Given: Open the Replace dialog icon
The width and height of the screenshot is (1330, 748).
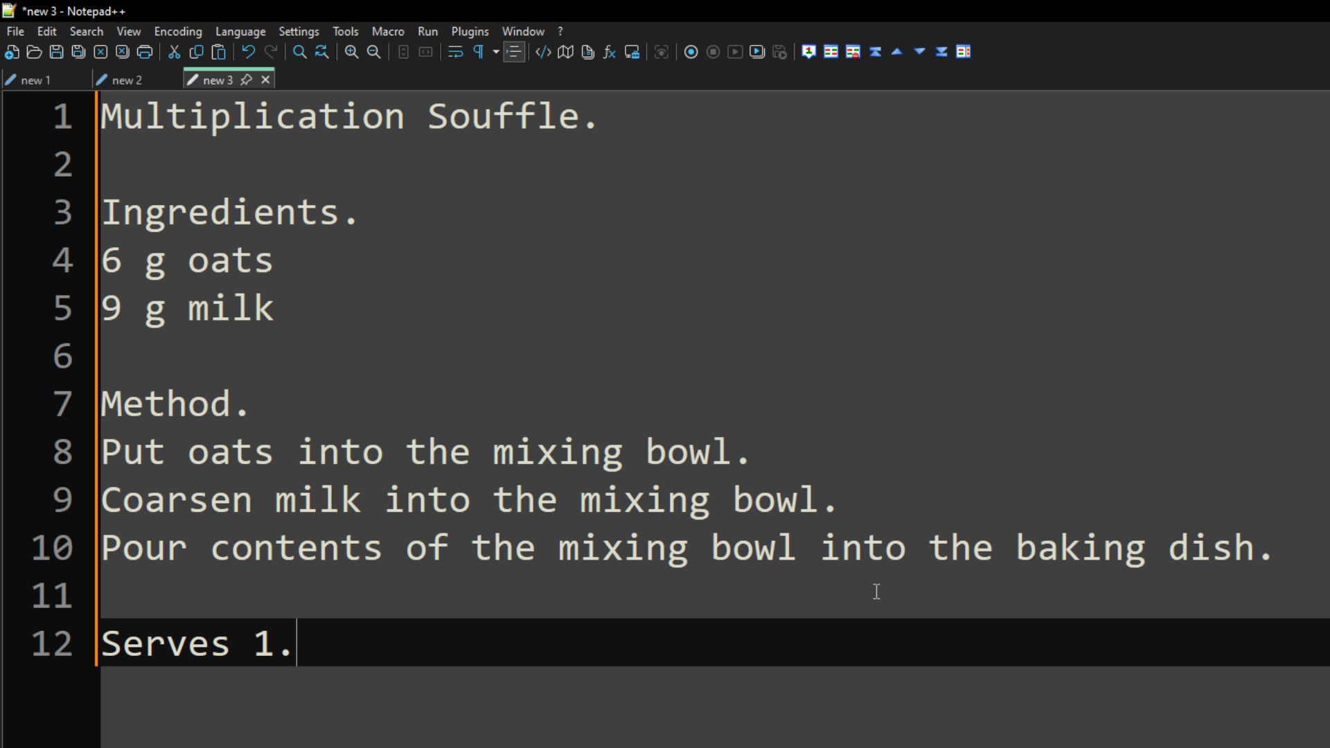Looking at the screenshot, I should coord(321,52).
